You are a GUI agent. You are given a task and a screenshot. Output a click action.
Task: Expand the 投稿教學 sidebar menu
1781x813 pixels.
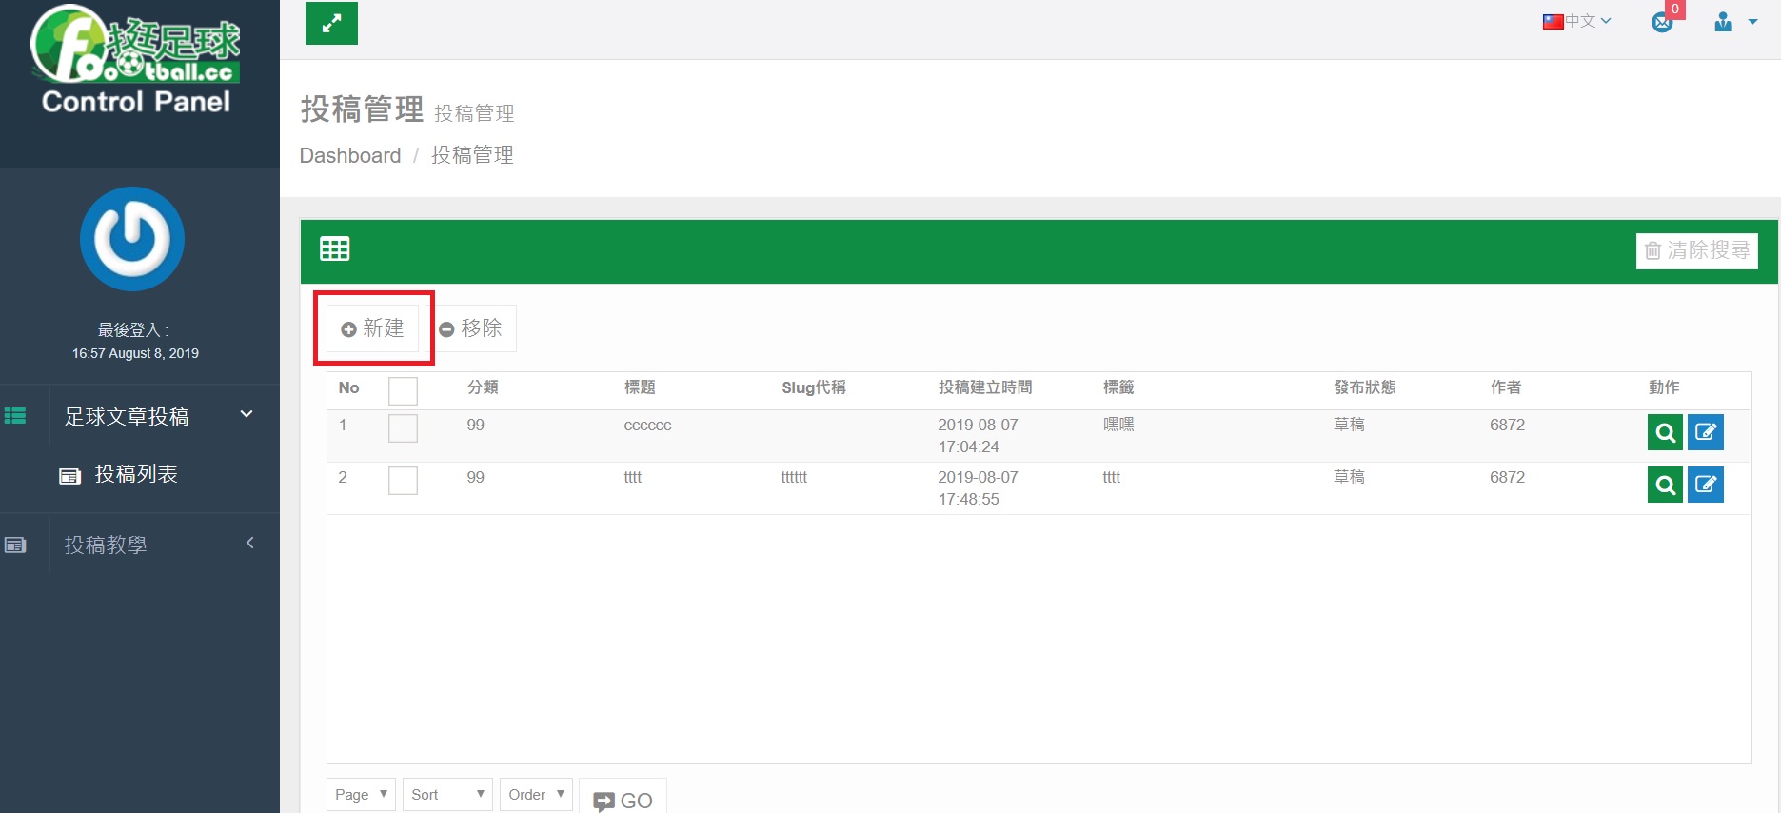(250, 544)
